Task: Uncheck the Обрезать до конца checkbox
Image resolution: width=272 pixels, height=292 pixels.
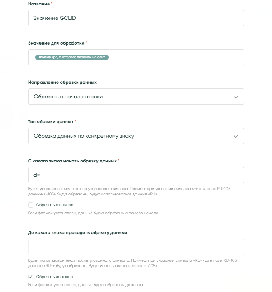Action: [31, 277]
